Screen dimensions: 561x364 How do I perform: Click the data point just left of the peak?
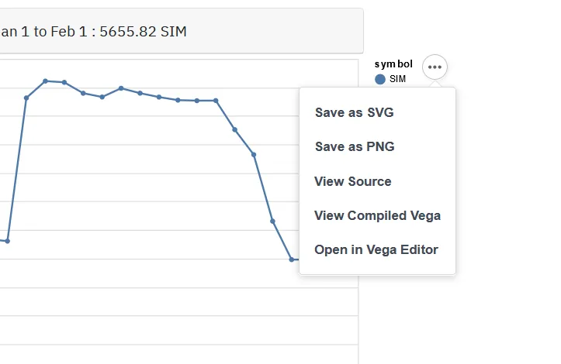[26, 98]
